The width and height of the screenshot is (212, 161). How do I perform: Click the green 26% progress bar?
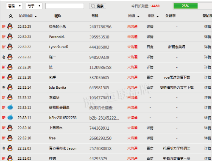point(185,6)
